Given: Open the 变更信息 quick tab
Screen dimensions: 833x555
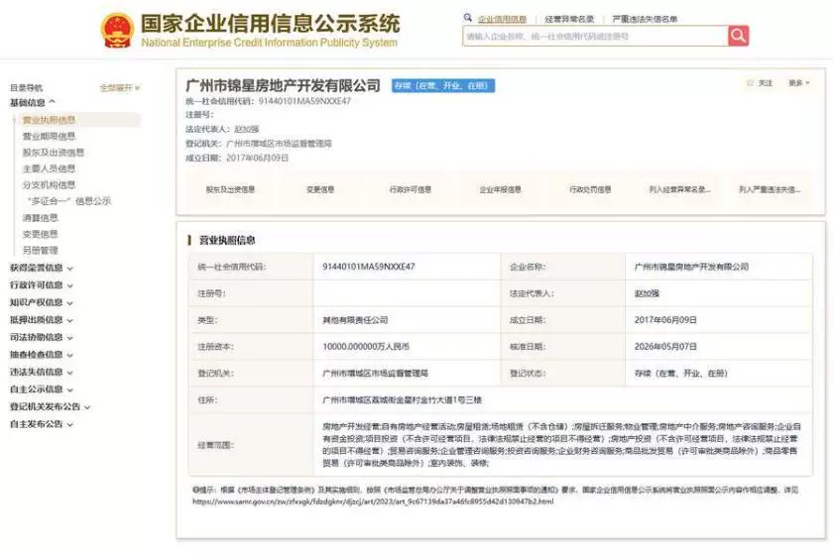Looking at the screenshot, I should [320, 189].
